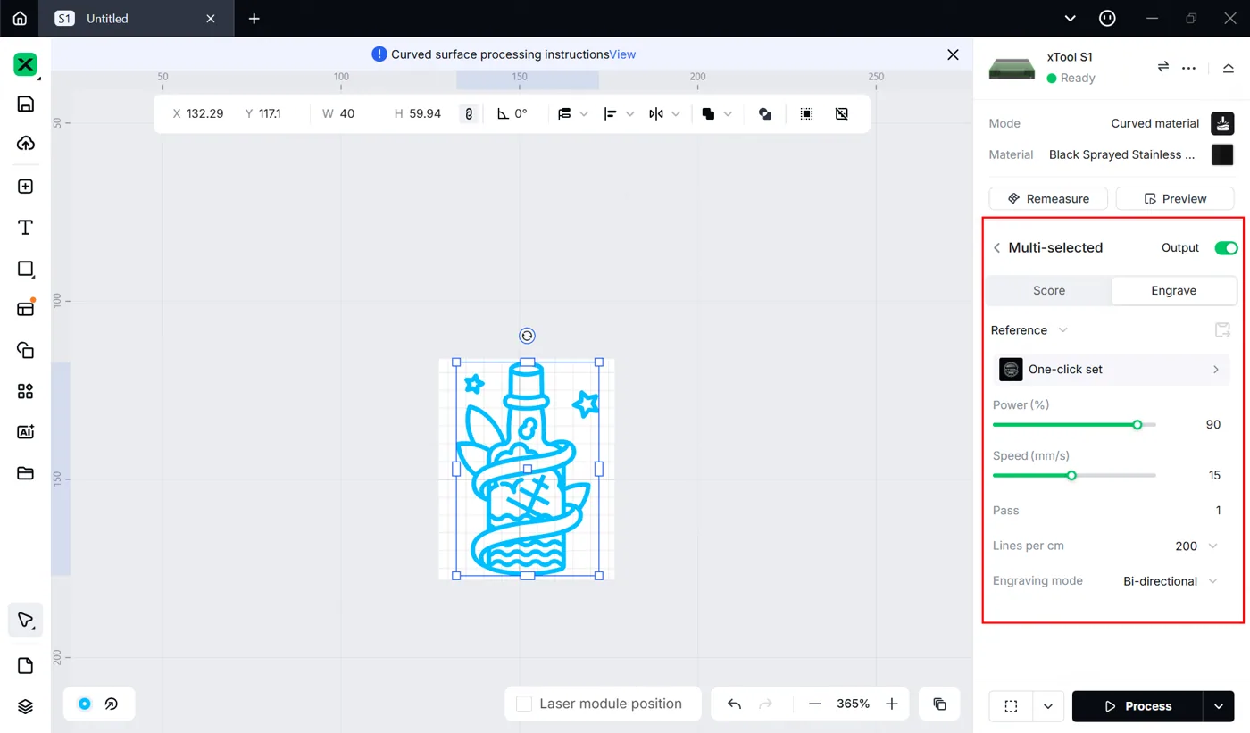Click the ungroup icon in toolbar
The height and width of the screenshot is (733, 1250).
(841, 113)
